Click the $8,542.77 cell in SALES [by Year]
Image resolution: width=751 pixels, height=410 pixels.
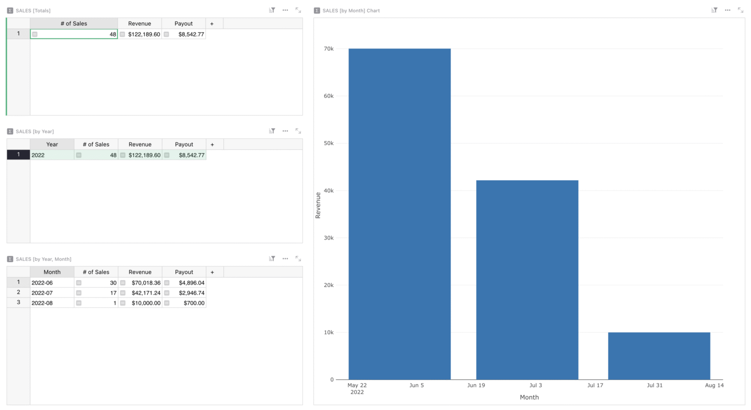pyautogui.click(x=184, y=155)
